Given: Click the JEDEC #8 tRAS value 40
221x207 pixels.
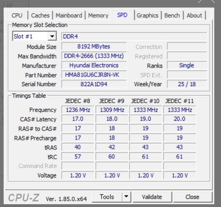Looking at the screenshot, I should (x=78, y=147).
